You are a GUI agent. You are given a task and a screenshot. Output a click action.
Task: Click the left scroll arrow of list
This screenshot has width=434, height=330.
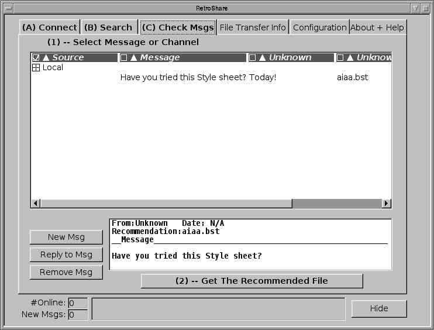pos(36,203)
